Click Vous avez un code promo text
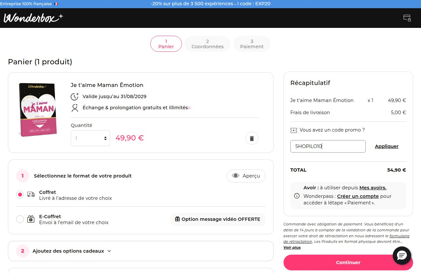 pos(332,130)
